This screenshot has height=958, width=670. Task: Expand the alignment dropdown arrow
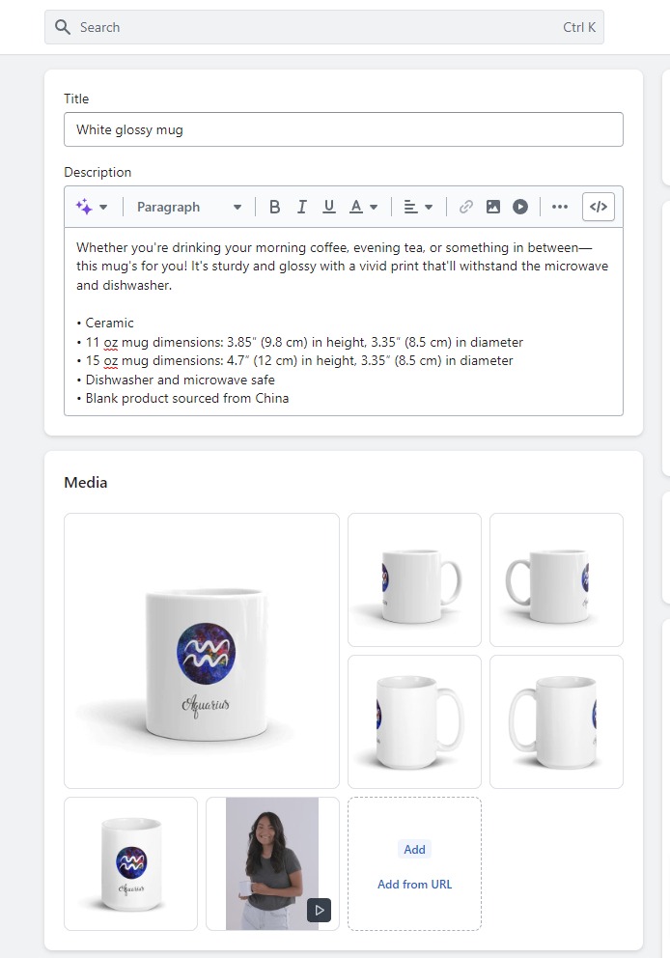click(429, 207)
